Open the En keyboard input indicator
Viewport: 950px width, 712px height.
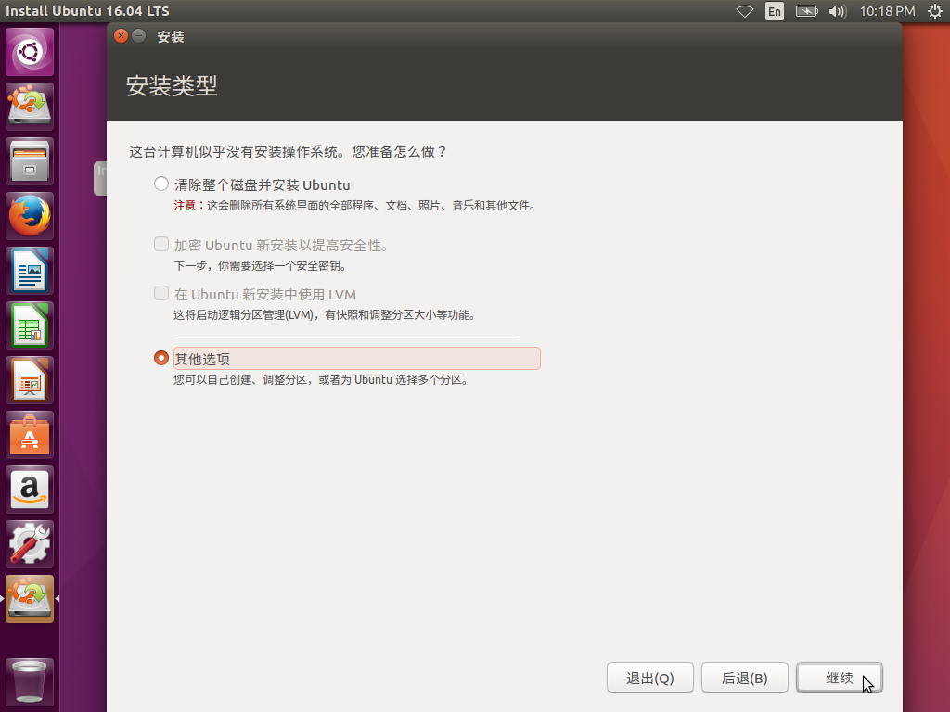[775, 11]
